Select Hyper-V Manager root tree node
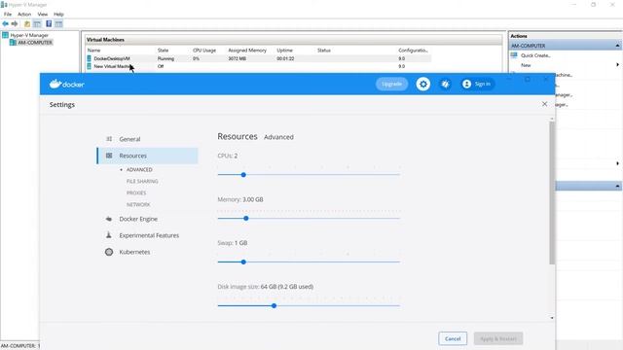The image size is (623, 350). 29,35
